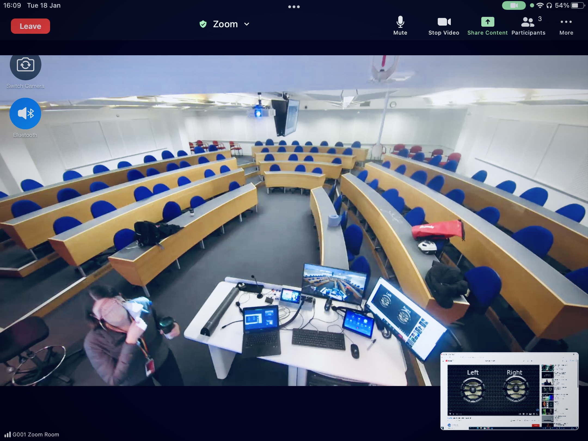Tap the red Leave button

pyautogui.click(x=30, y=26)
